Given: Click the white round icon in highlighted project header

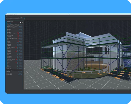Looking at the screenshot, I should [21, 22].
